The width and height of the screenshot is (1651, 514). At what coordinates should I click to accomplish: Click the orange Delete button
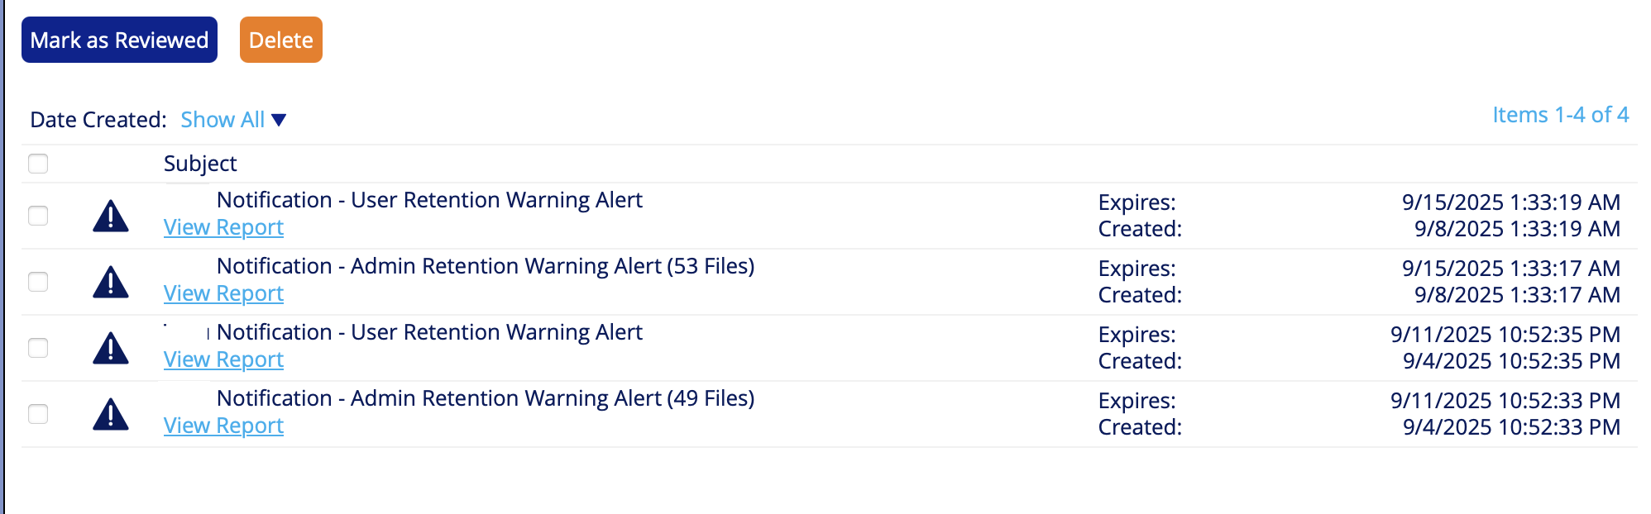(x=280, y=40)
